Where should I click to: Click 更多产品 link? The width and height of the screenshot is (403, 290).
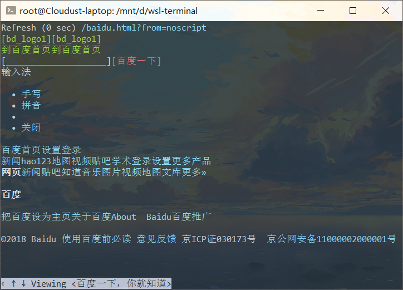coord(191,161)
